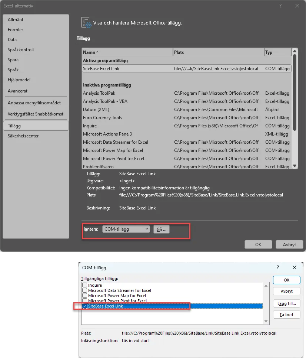Tick the Inquire checkbox
306x358 pixels.
pos(85,285)
